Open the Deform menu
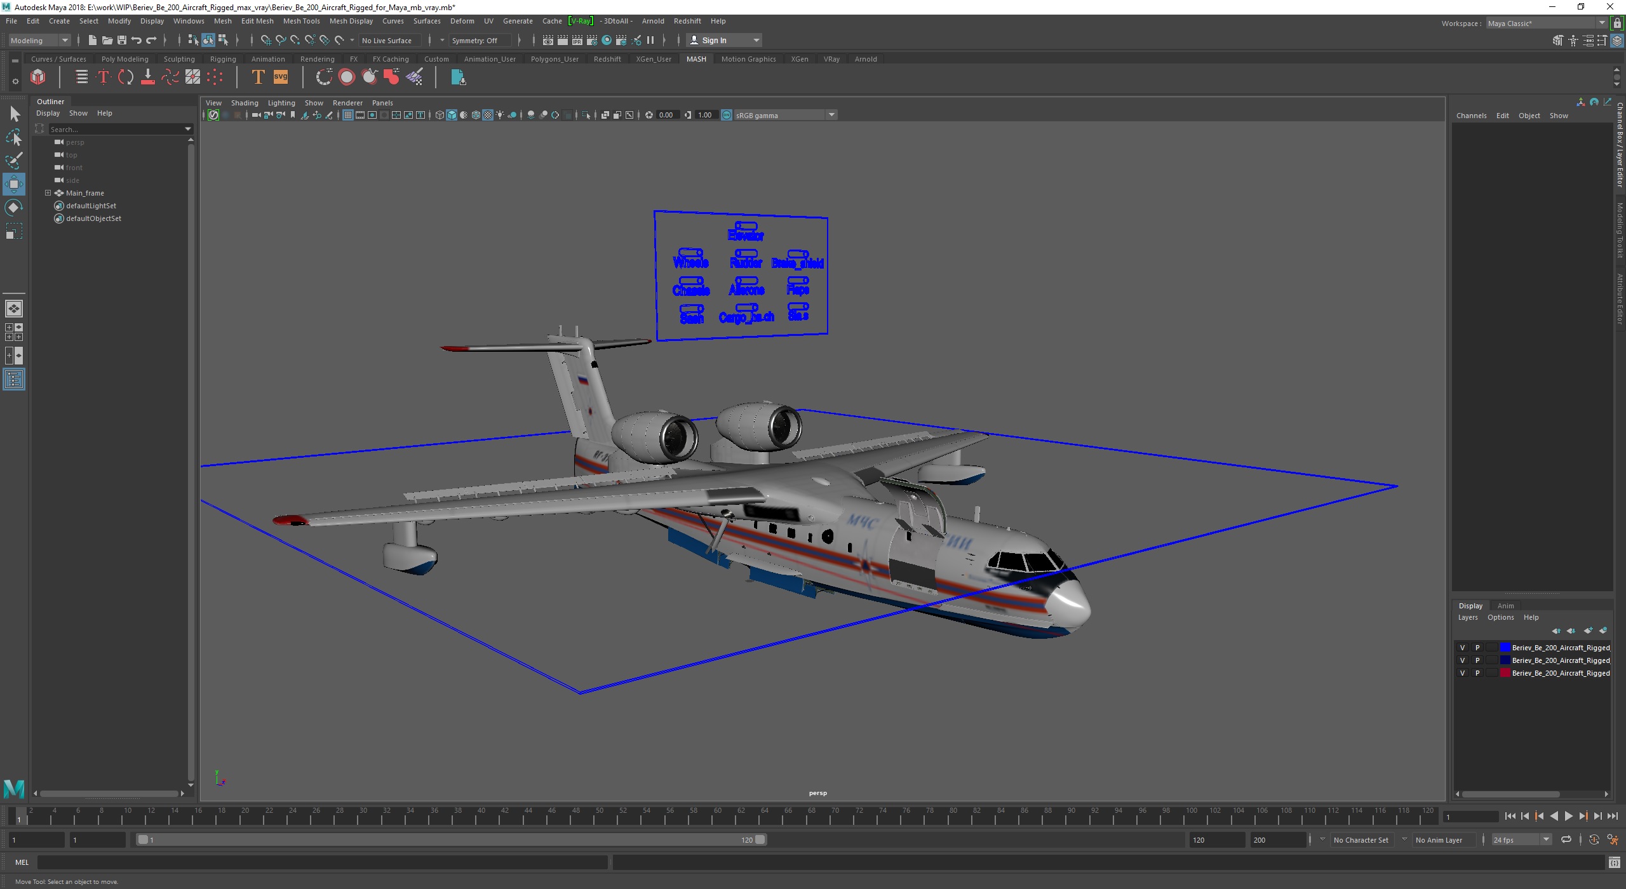Screen dimensions: 1626x889 coord(462,21)
